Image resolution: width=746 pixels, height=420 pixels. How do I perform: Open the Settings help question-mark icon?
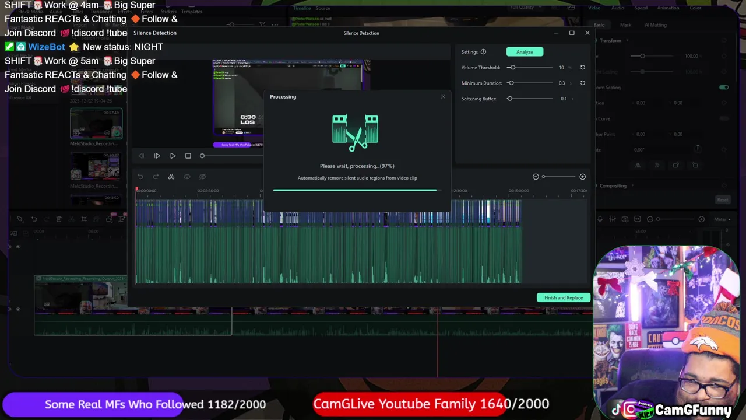(483, 52)
